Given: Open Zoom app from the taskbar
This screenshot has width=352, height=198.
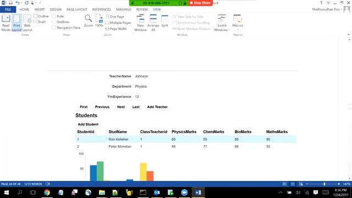Looking at the screenshot, I should coord(184,193).
